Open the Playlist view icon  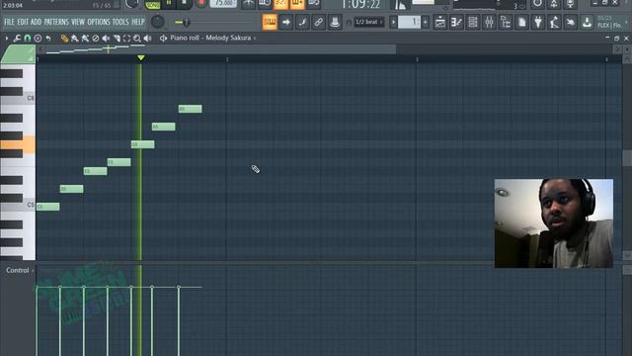point(440,22)
